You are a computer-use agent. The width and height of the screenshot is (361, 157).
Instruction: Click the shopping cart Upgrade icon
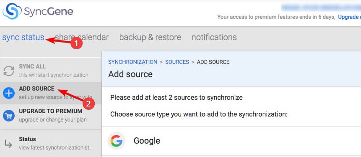pos(9,116)
